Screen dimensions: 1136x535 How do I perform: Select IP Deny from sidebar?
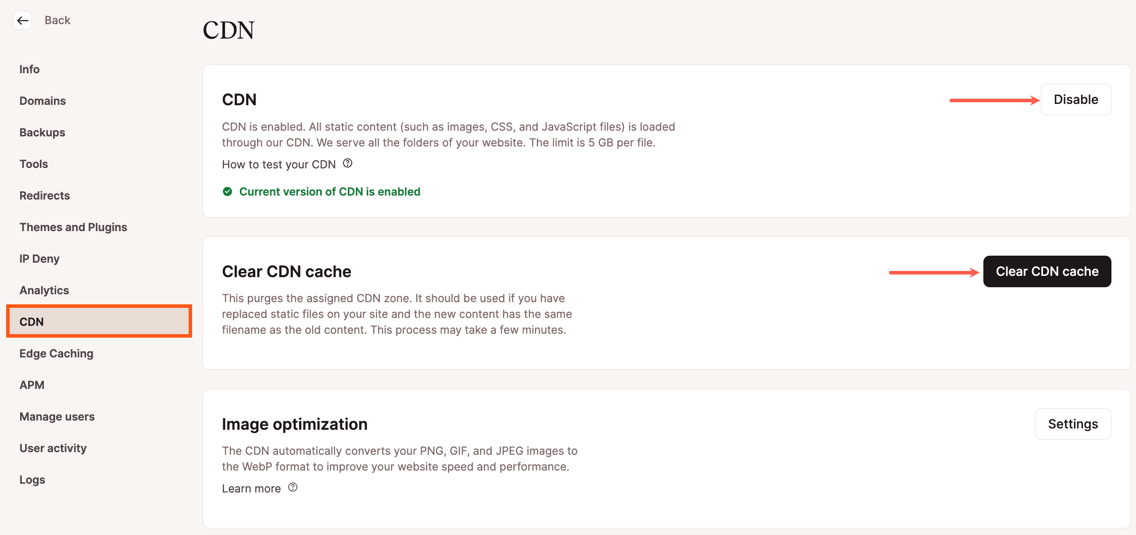point(39,258)
